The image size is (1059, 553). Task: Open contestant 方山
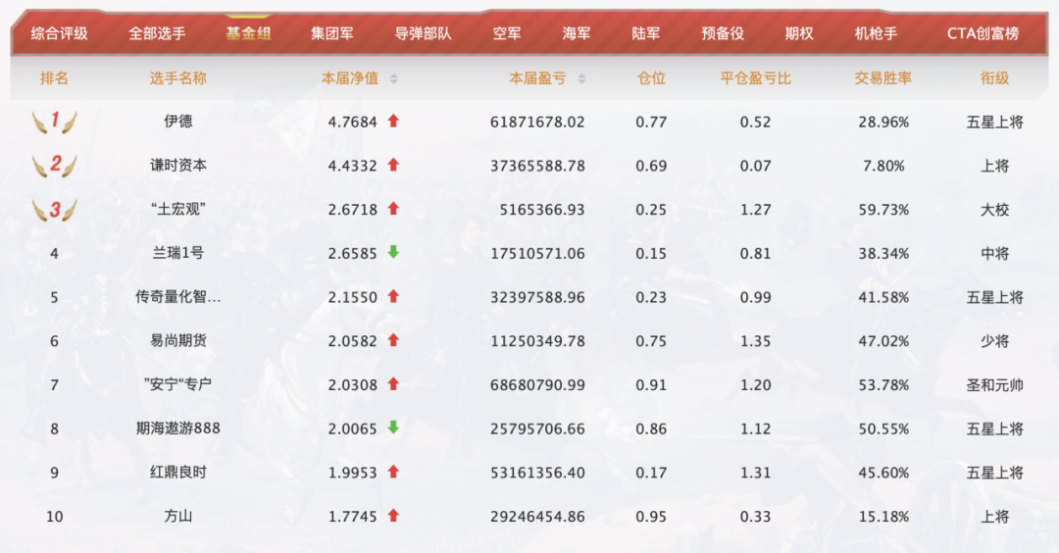pos(178,517)
